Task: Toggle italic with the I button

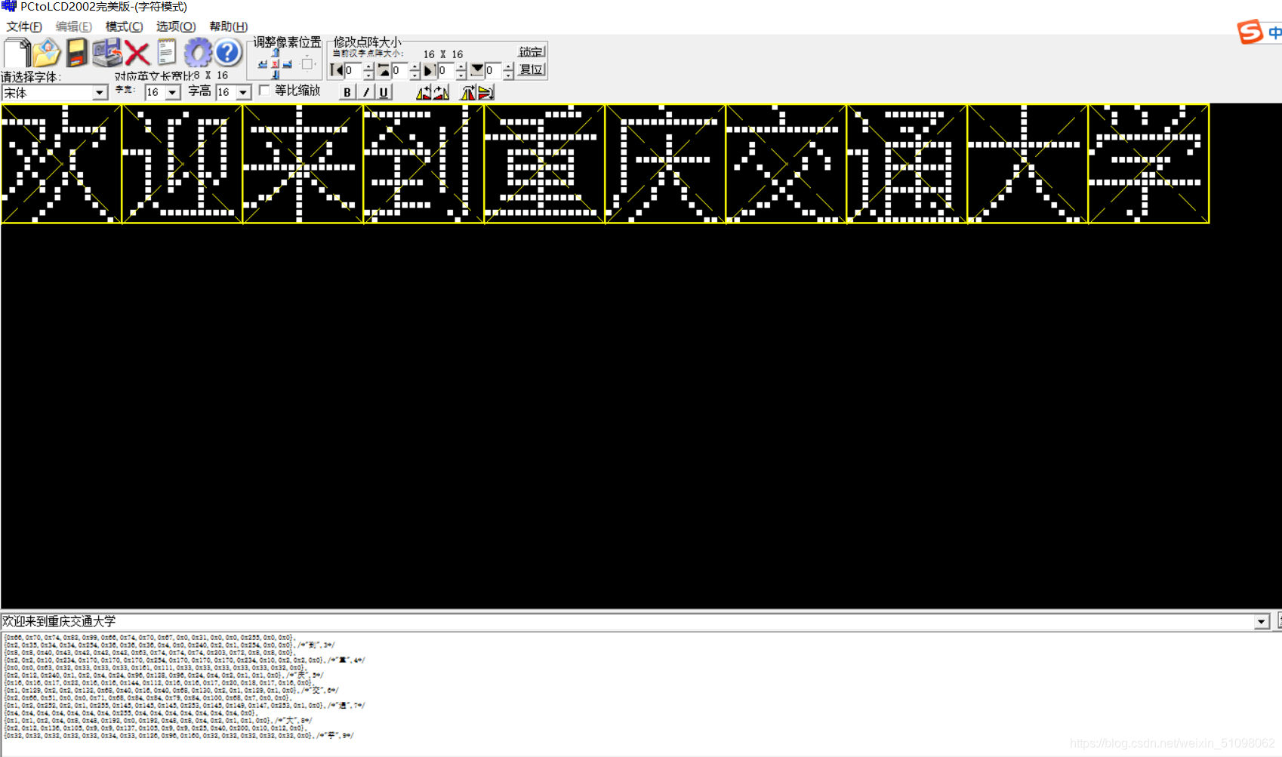Action: (x=366, y=92)
